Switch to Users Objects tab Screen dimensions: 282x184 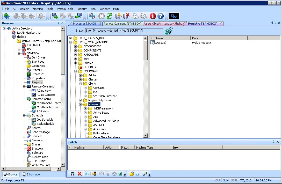point(164,24)
